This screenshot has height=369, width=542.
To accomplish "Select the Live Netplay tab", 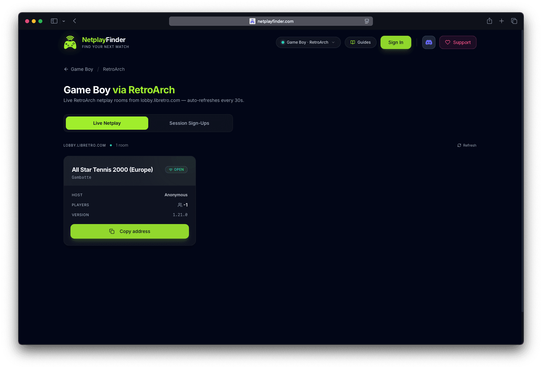I will [x=107, y=123].
